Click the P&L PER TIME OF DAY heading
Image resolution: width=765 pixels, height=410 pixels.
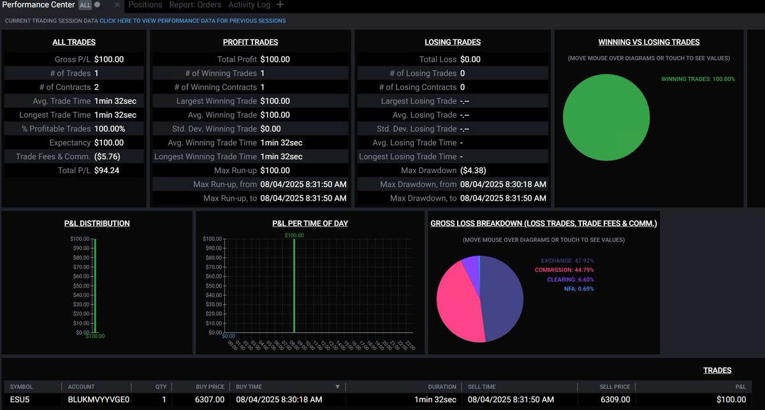pos(310,223)
